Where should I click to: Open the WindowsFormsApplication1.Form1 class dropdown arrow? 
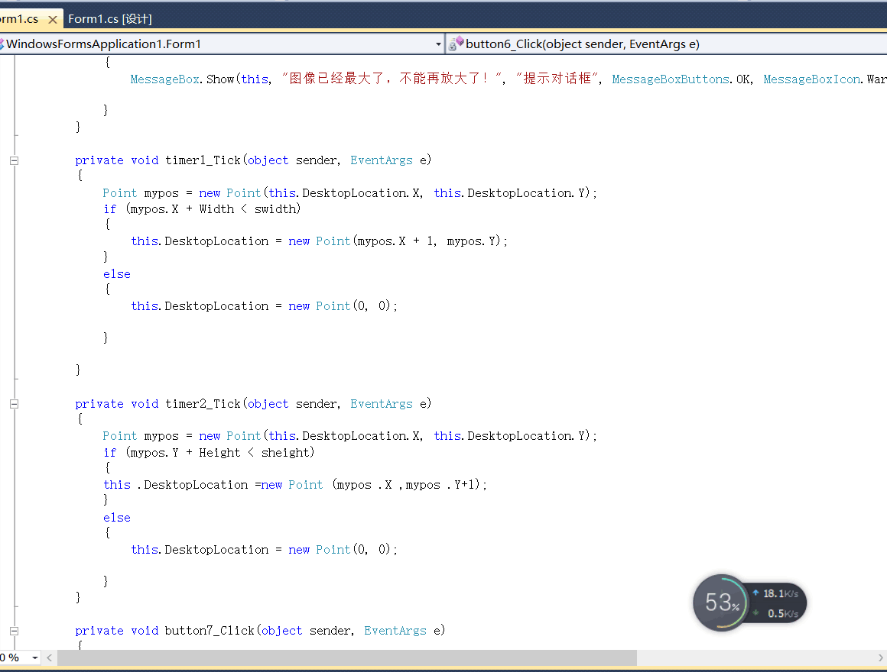coord(438,44)
